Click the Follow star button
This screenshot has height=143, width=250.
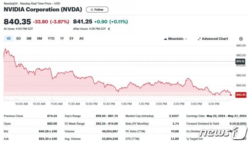click(97, 10)
